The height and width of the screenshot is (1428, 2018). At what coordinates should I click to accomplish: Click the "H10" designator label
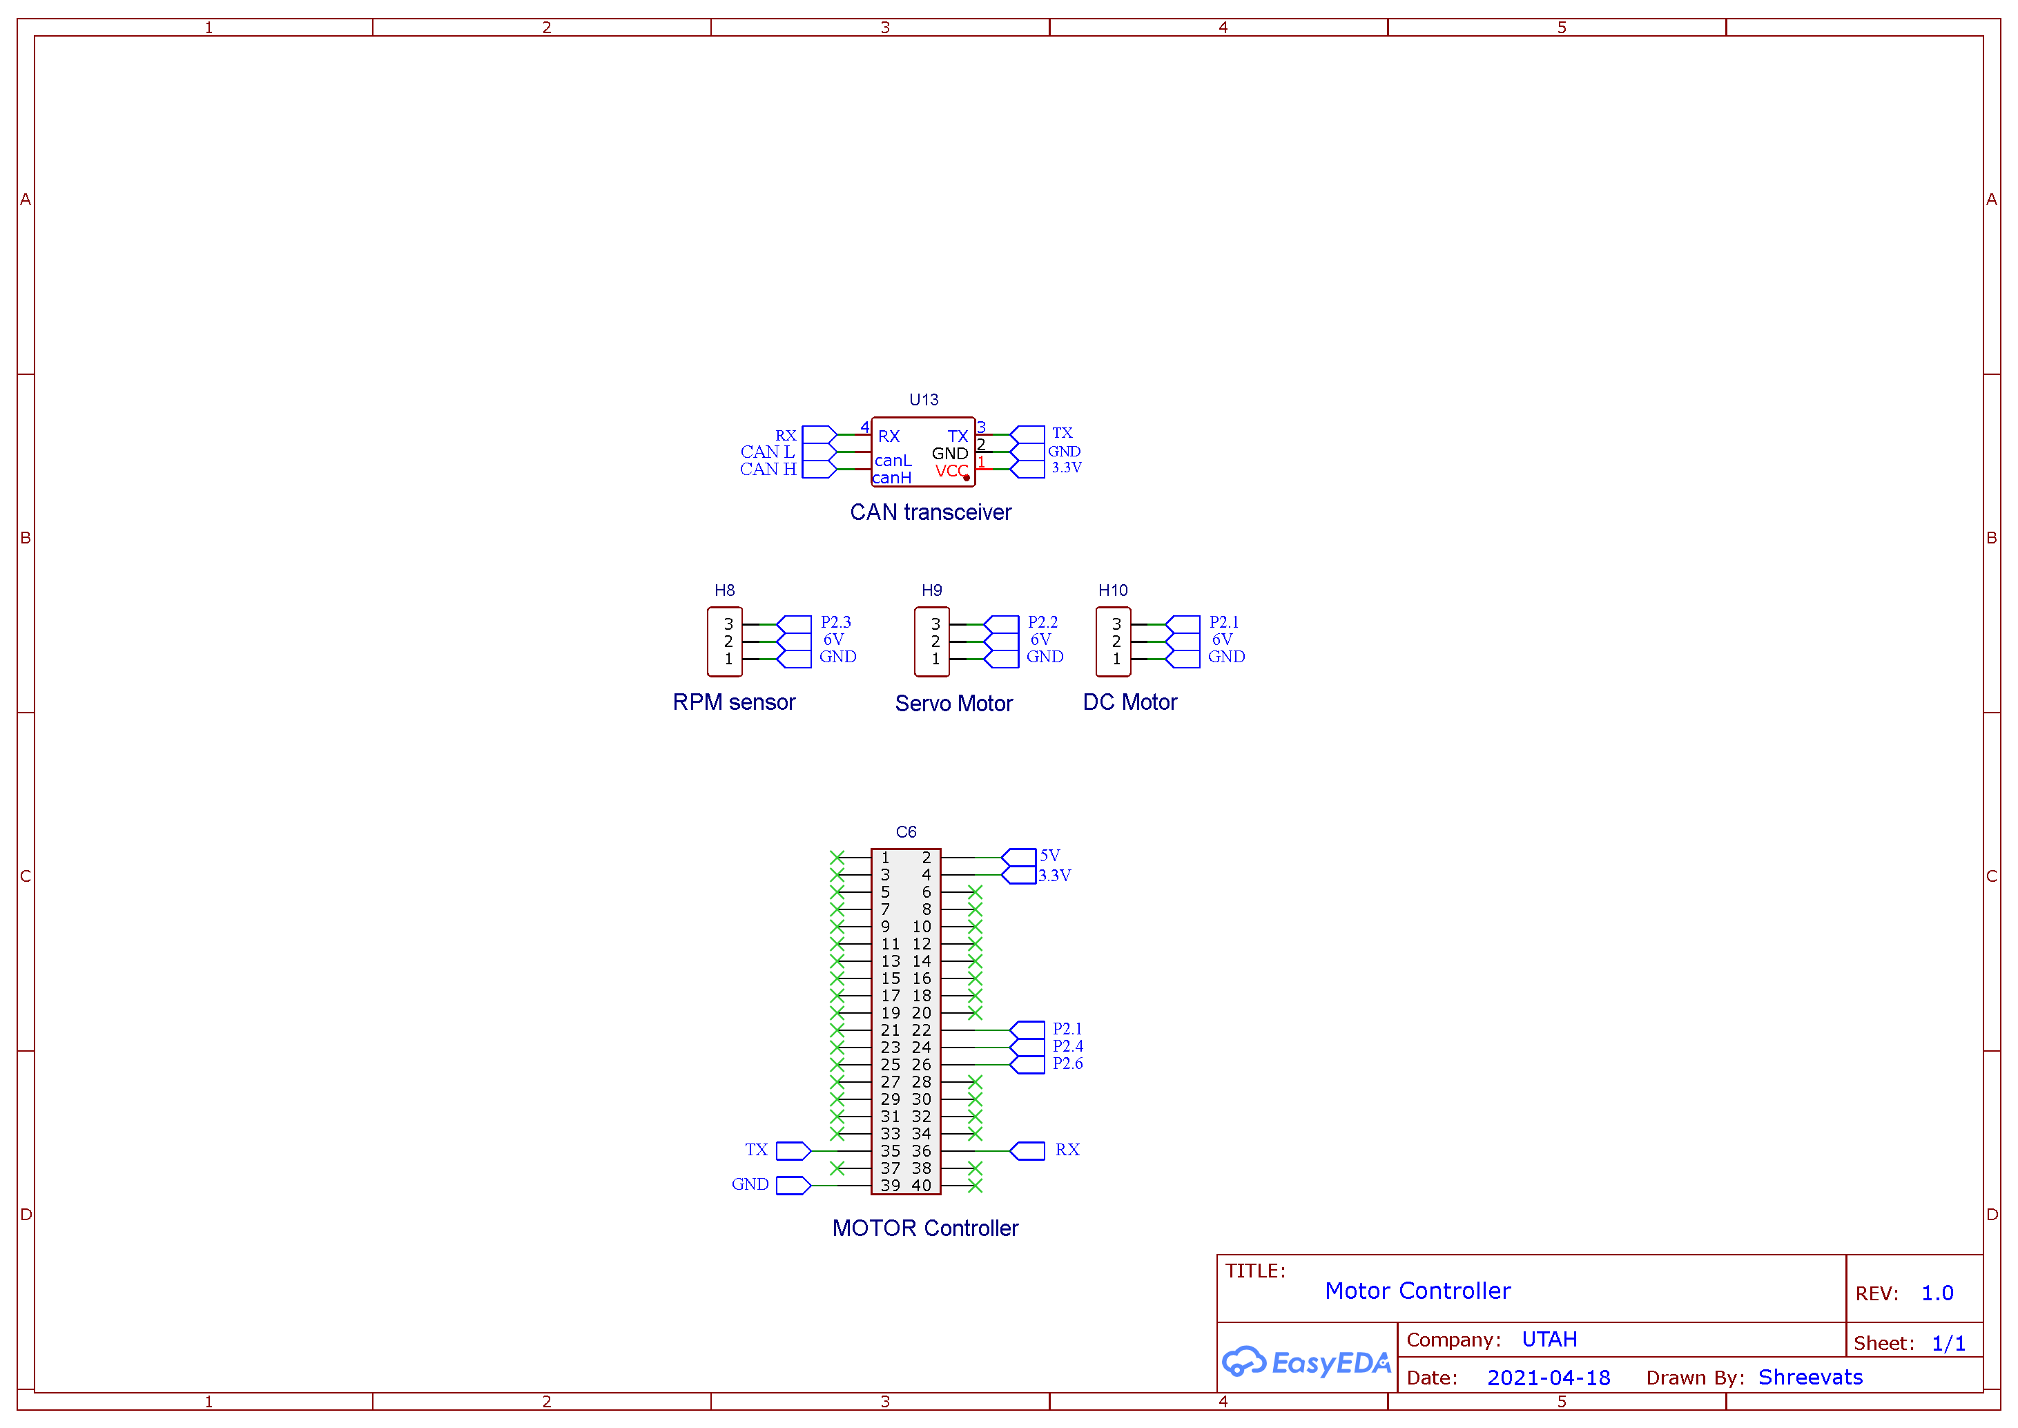click(x=1113, y=590)
